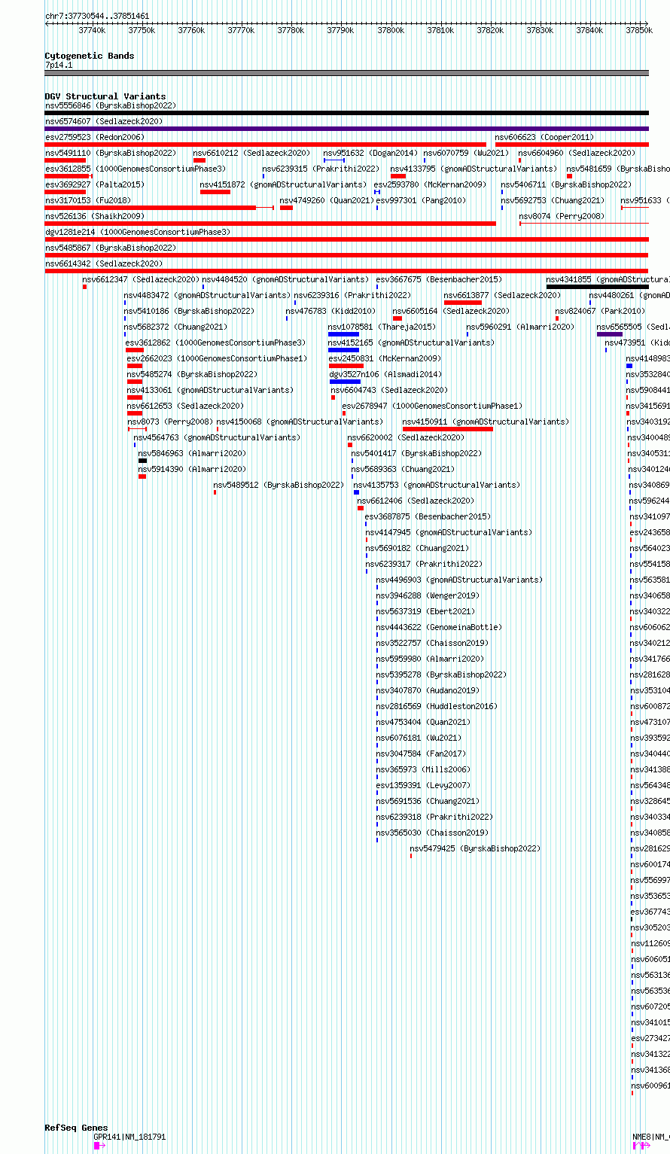Select variant nsv6239315 (Prakrithi2022)
Screen dimensions: 670x1154
(321, 169)
